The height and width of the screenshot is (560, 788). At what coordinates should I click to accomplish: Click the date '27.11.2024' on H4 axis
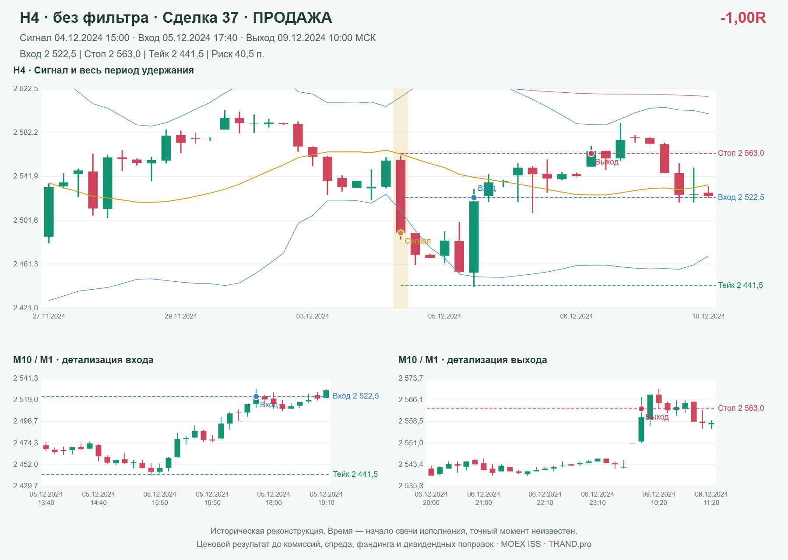pyautogui.click(x=49, y=316)
